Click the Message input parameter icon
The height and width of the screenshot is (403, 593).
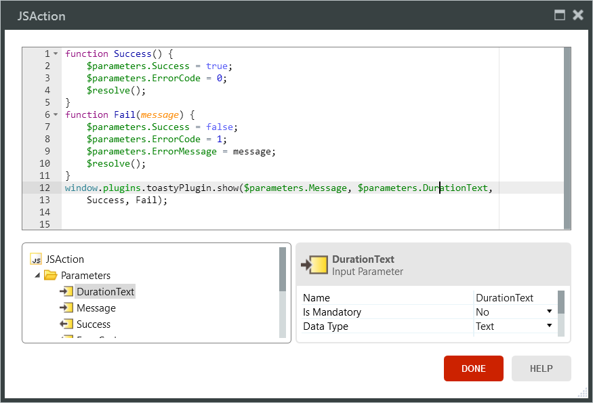click(x=66, y=308)
